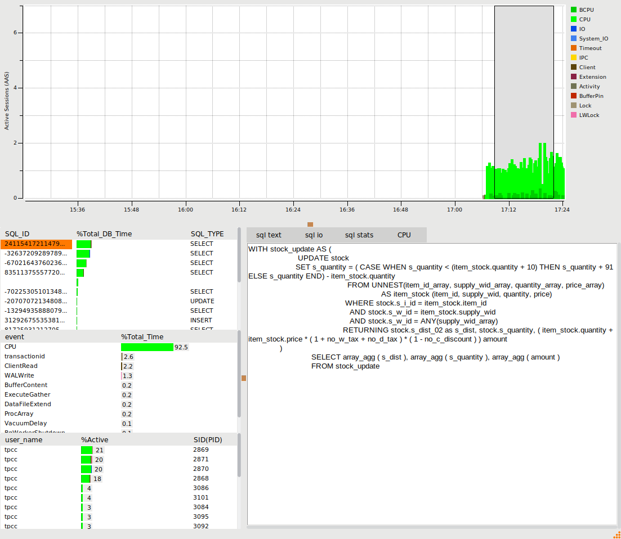The height and width of the screenshot is (539, 621).
Task: Sort by the %Total_DB_Time column header
Action: click(104, 234)
